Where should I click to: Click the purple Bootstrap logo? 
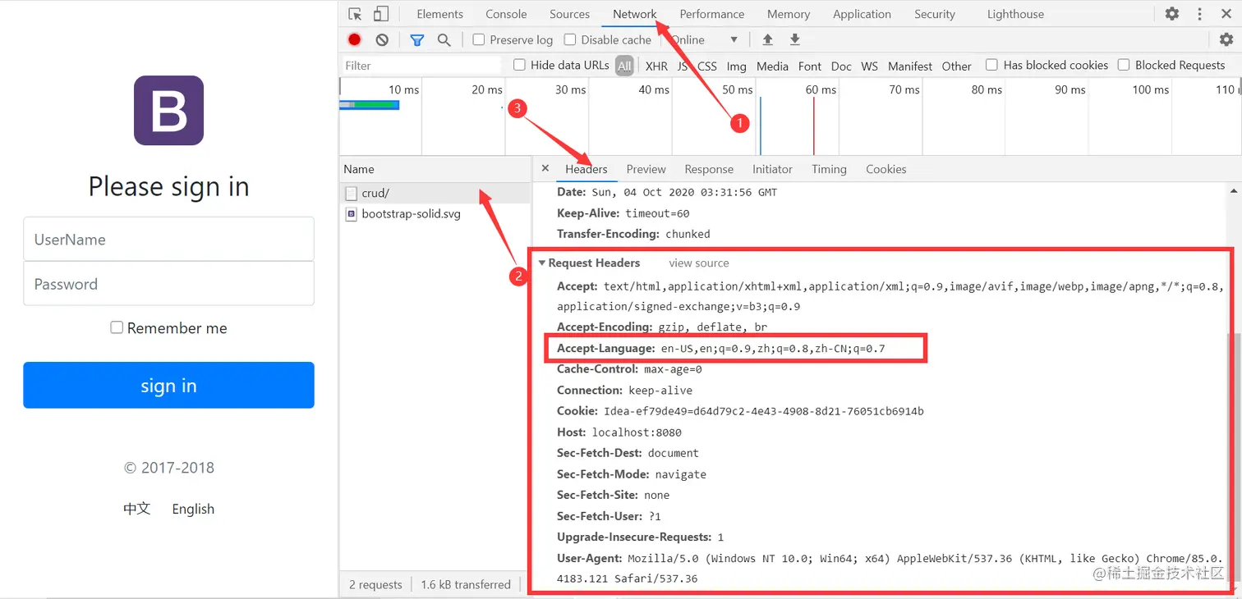tap(168, 111)
